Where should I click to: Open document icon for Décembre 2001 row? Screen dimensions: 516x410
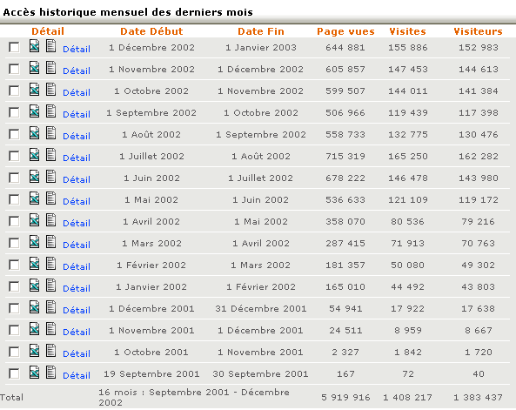(x=51, y=306)
